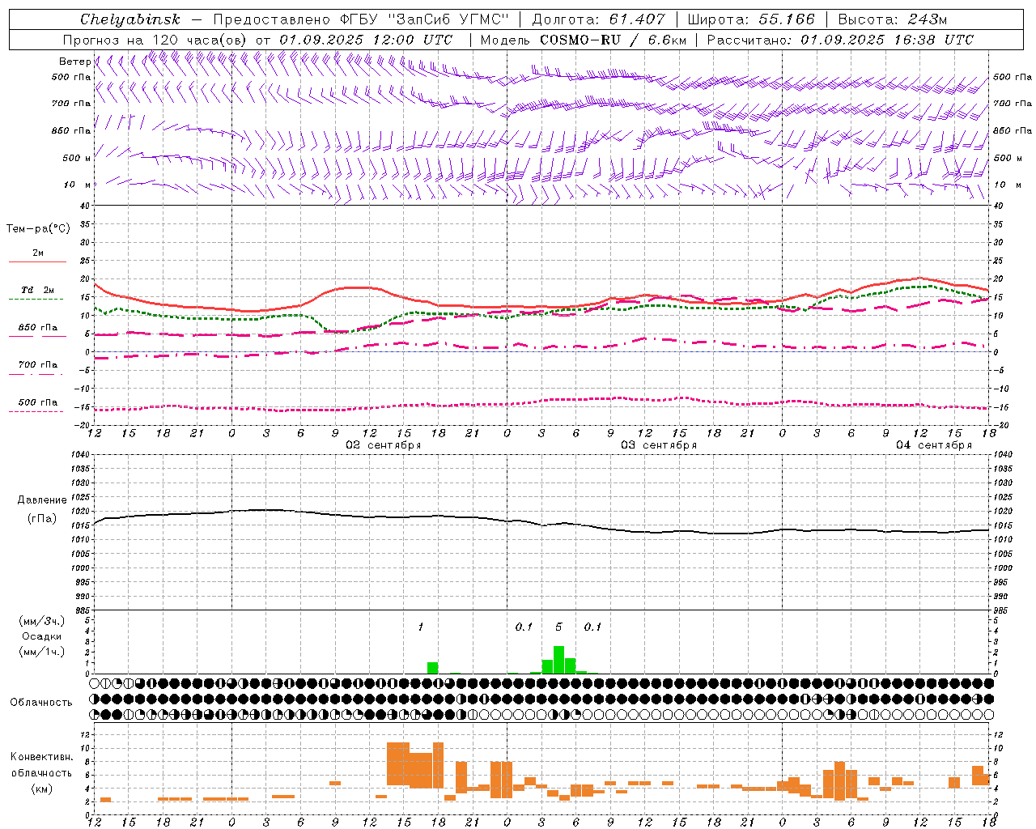Click the tallest green precipitation bar
Screen dimensions: 1036x829
[x=558, y=660]
